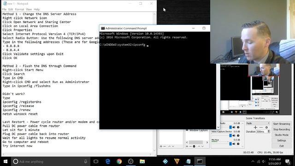The image size is (295, 166).
Task: Mute Video Capture Device audio in mixer
Action: tap(234, 136)
